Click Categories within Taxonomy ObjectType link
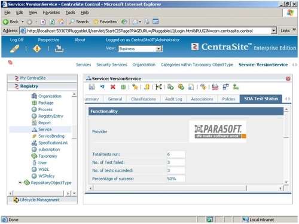299x224 pixels. (x=197, y=65)
